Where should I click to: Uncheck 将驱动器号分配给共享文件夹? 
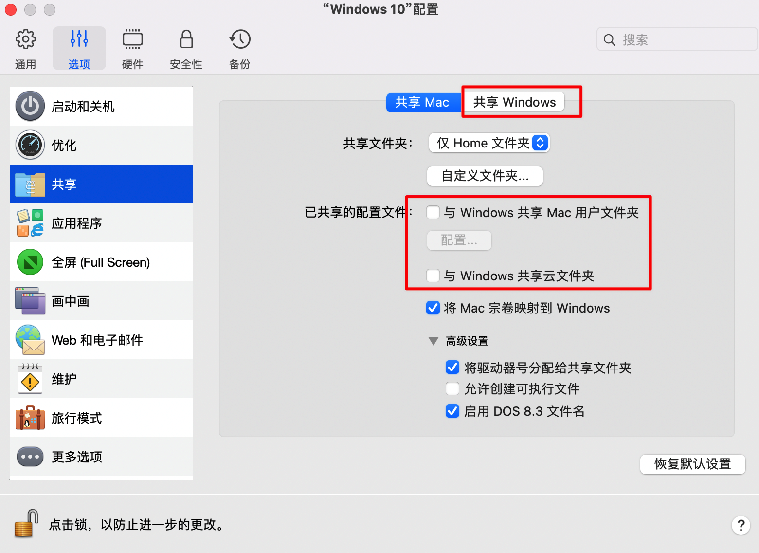click(452, 367)
